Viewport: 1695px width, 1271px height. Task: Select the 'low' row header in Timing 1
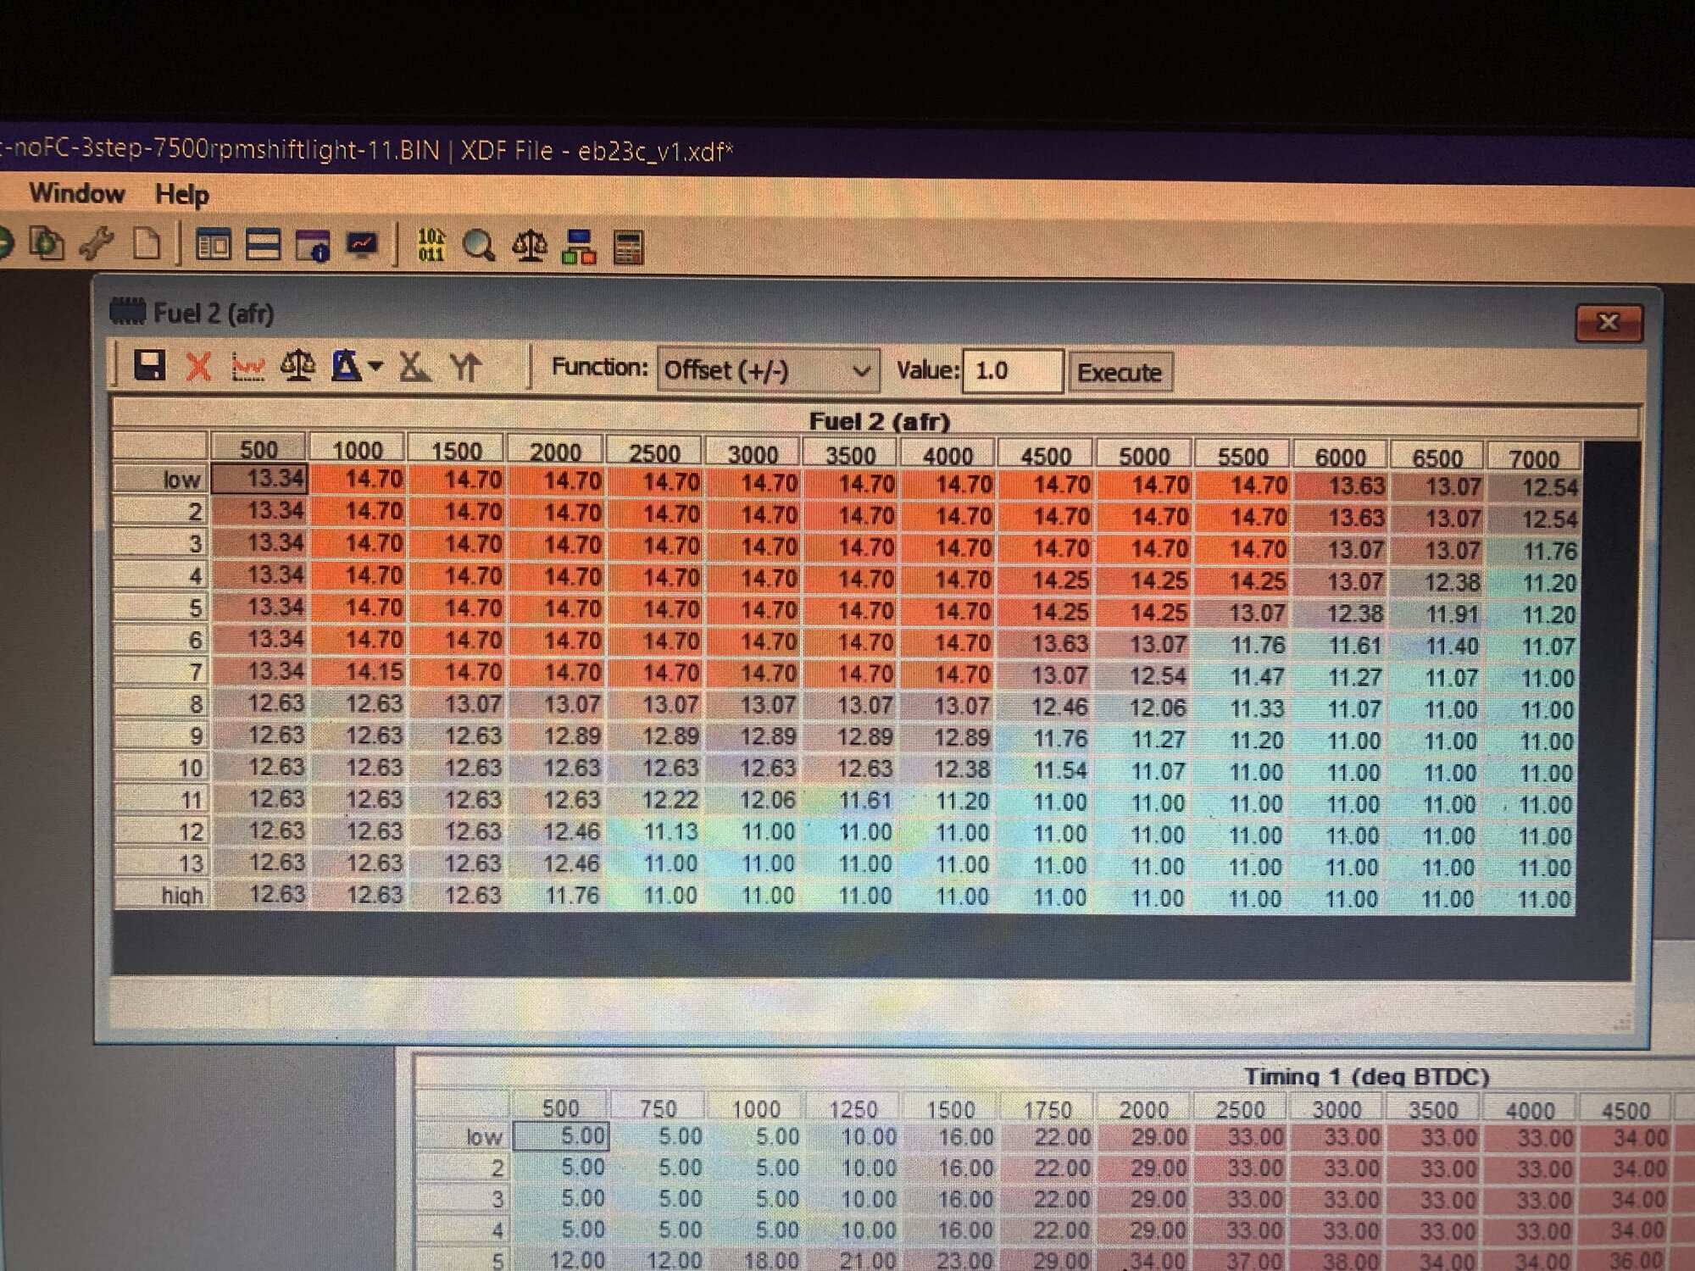[x=464, y=1136]
